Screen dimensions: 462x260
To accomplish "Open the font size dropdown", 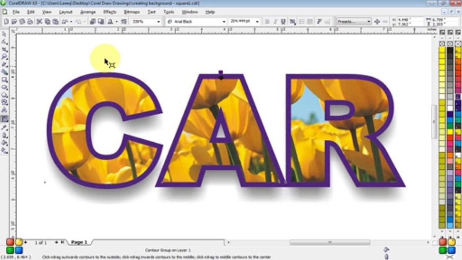I will point(257,22).
